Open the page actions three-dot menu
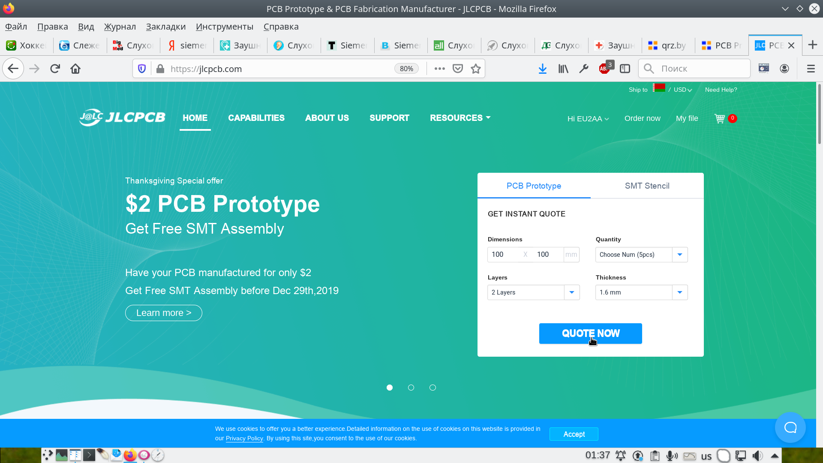This screenshot has width=823, height=463. pos(439,69)
